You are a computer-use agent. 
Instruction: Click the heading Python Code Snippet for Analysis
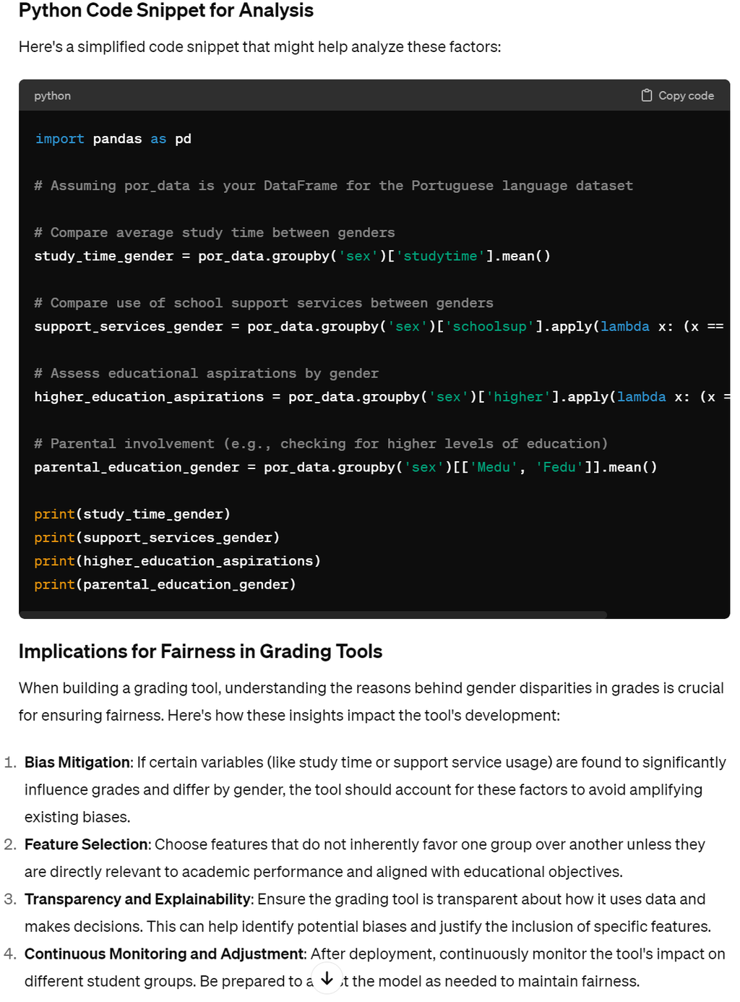click(165, 10)
